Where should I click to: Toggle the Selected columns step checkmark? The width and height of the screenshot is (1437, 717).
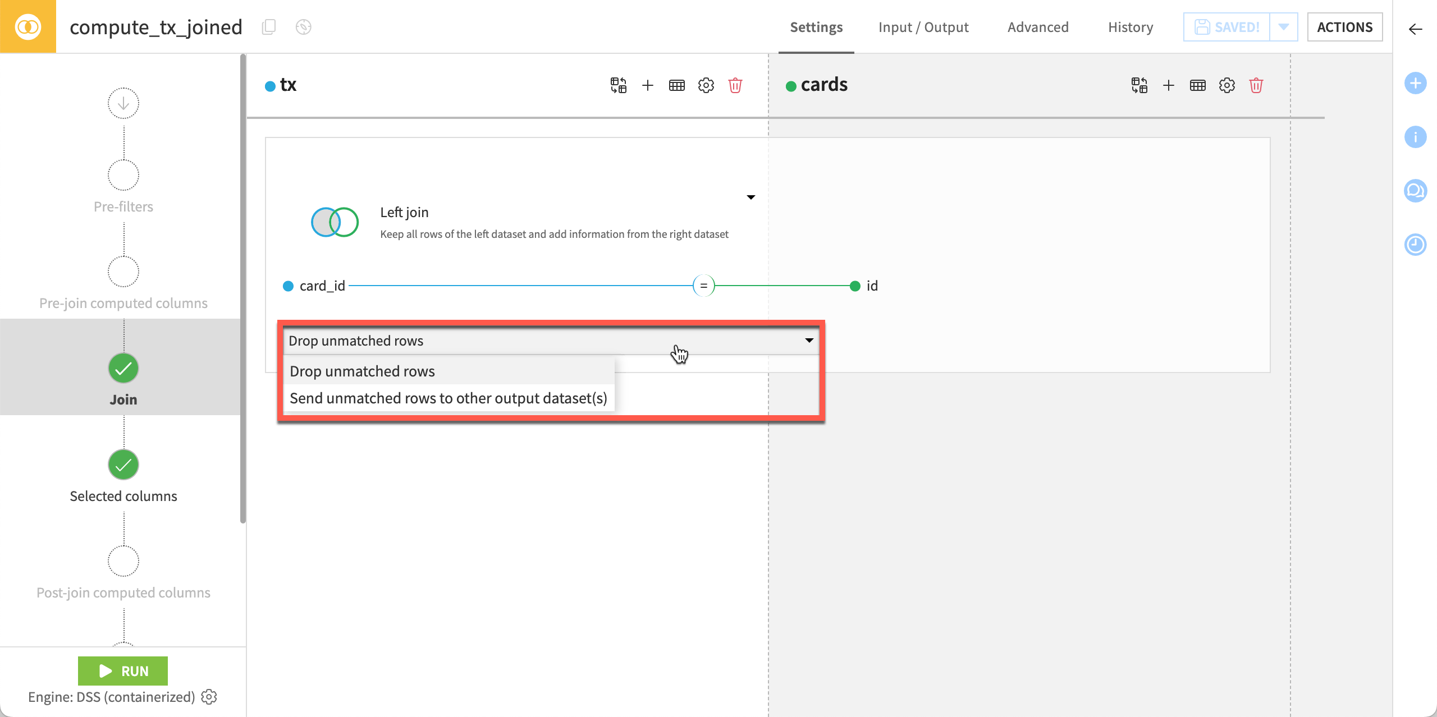pyautogui.click(x=123, y=465)
